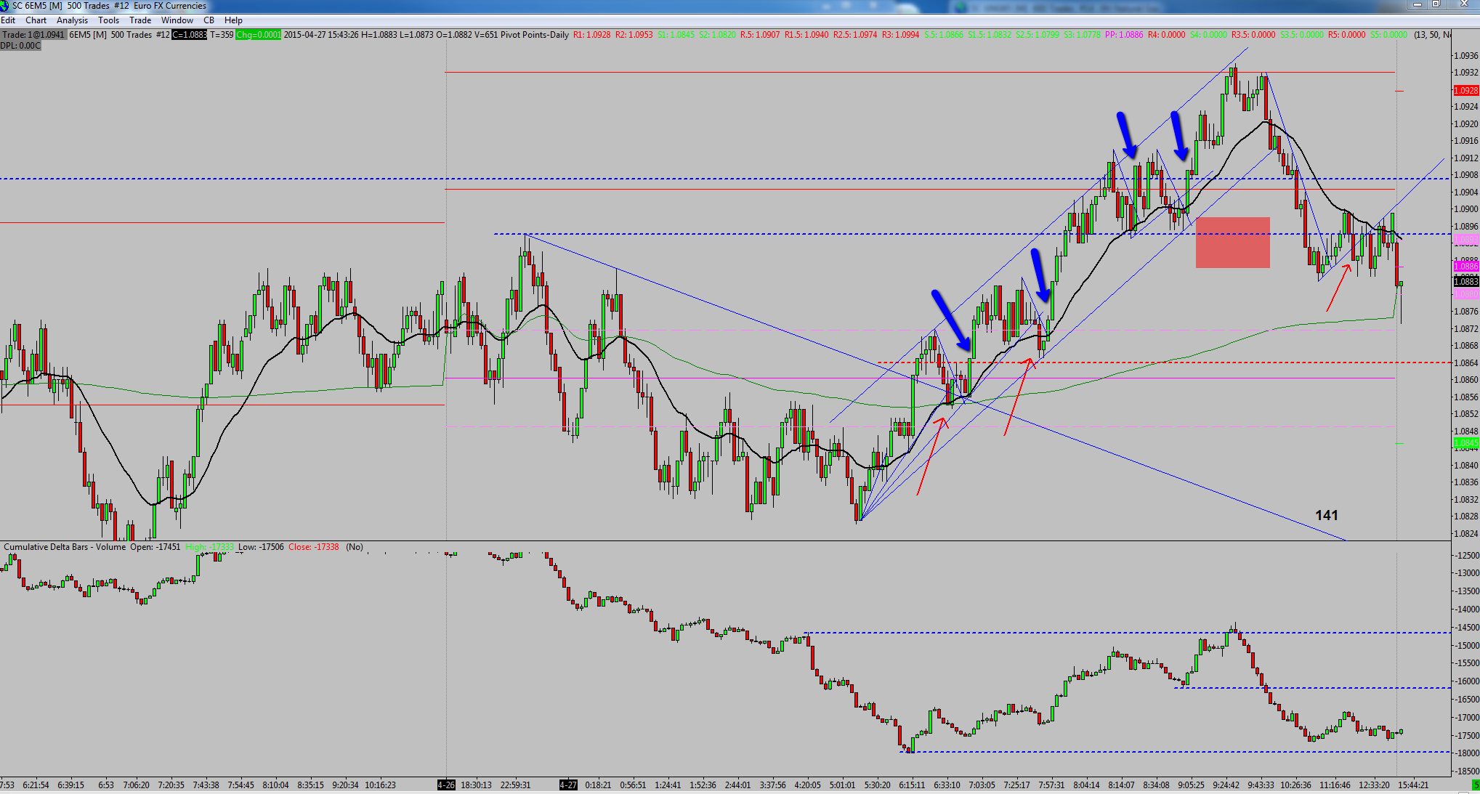
Task: Click the magenta 'PP: 1.0886' pivot value
Action: (x=1124, y=35)
